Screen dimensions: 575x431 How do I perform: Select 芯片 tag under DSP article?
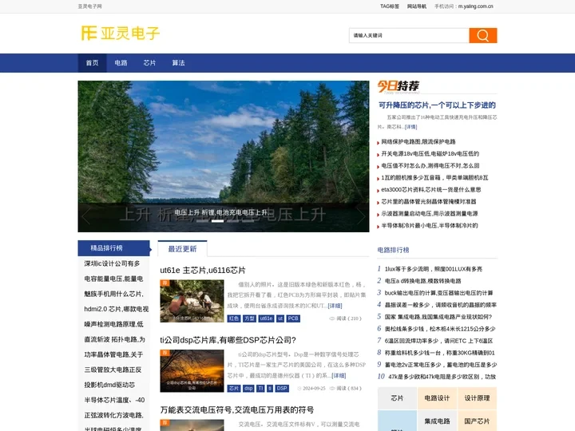pyautogui.click(x=233, y=389)
